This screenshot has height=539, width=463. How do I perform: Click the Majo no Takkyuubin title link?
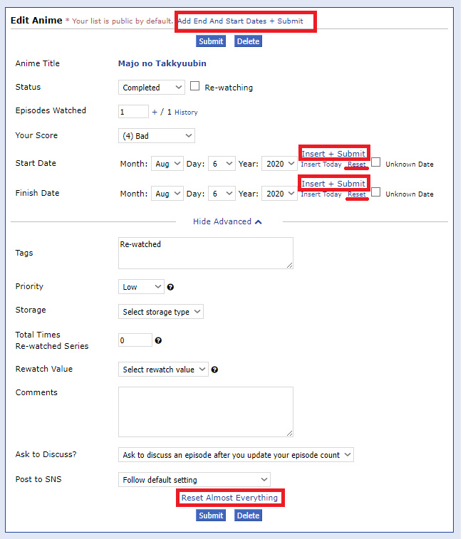click(162, 63)
